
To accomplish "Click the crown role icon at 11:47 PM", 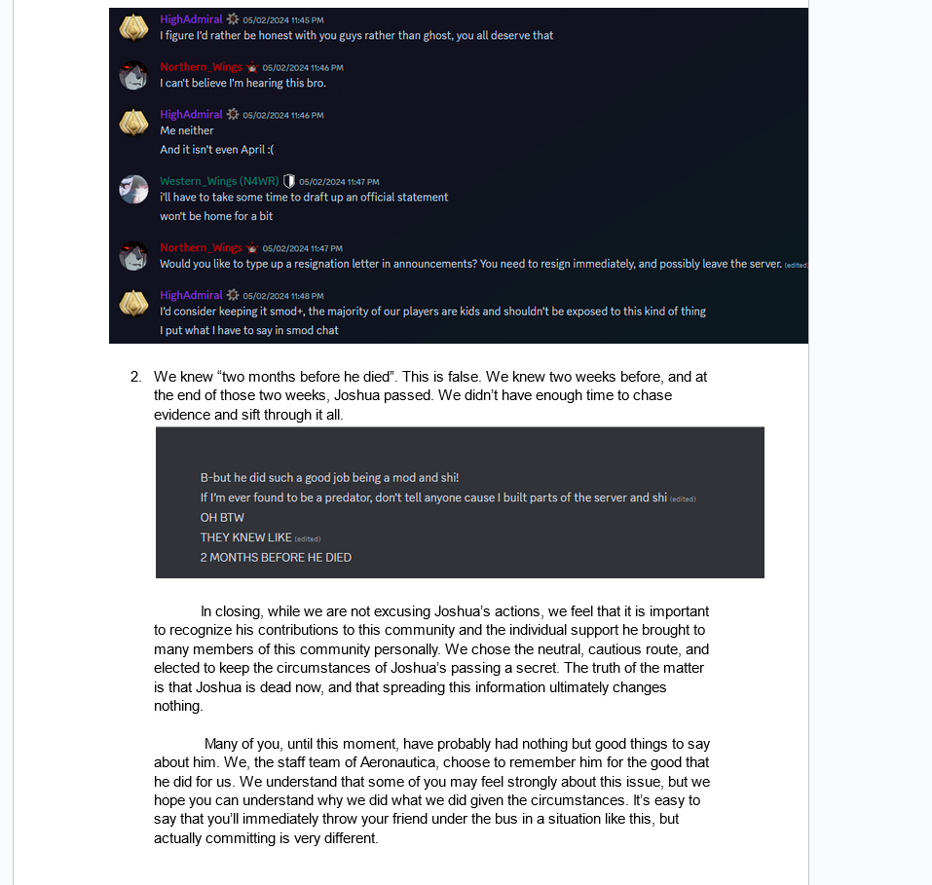I will 252,248.
